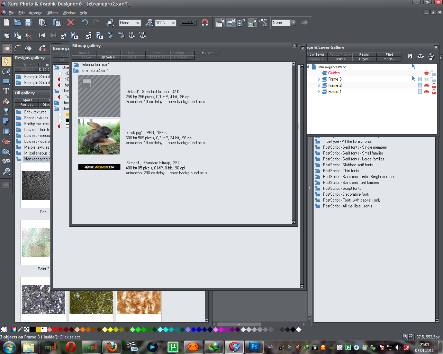
Task: Click Export animated GIF icon
Action: pos(110,35)
